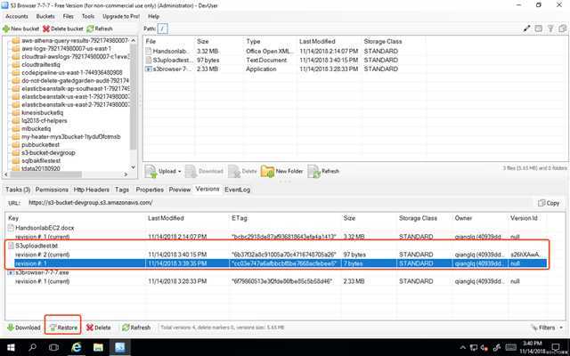Switch to the Http Headers tab
Image resolution: width=570 pixels, height=356 pixels.
pyautogui.click(x=91, y=190)
